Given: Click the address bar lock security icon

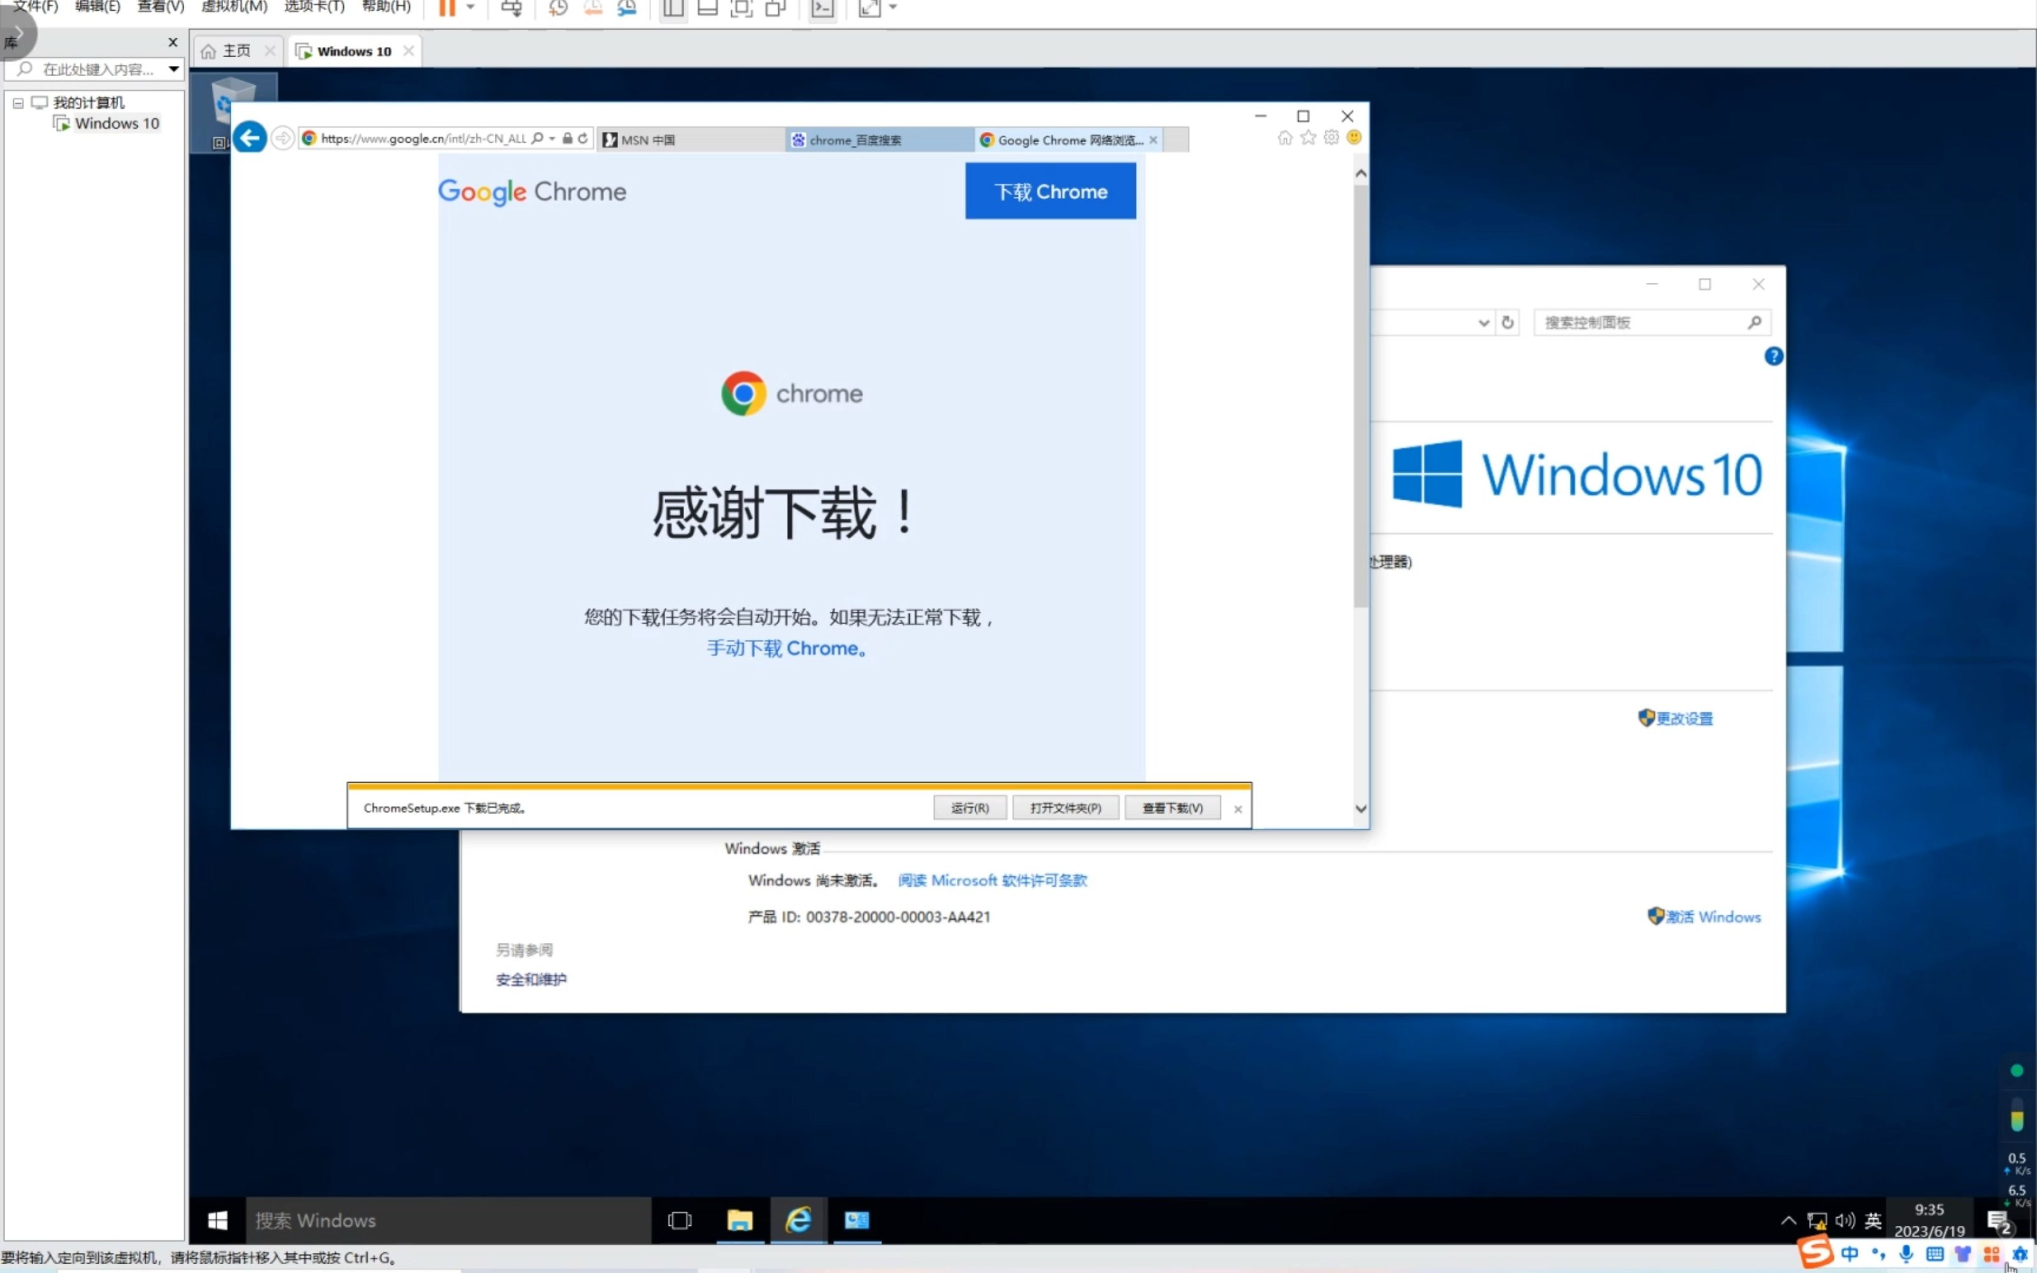Looking at the screenshot, I should 567,138.
